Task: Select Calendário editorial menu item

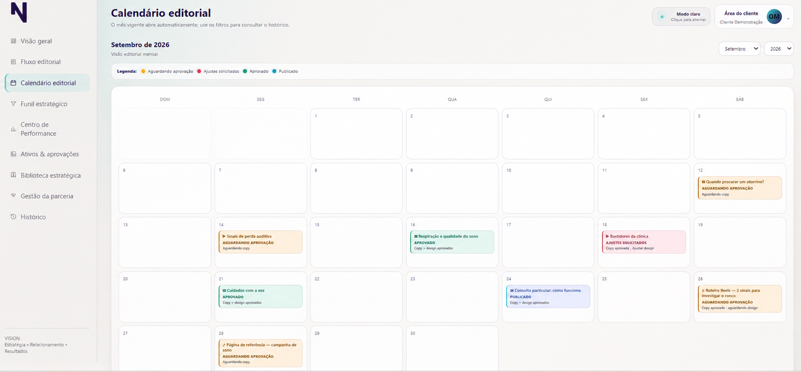Action: [47, 83]
